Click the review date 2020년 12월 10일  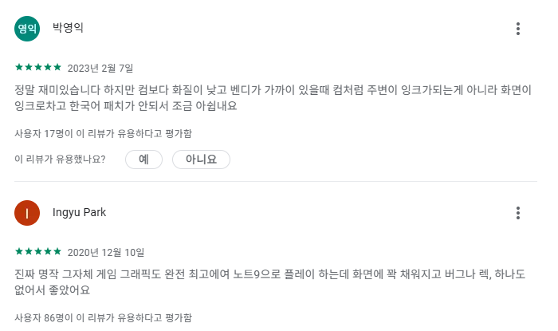click(106, 252)
